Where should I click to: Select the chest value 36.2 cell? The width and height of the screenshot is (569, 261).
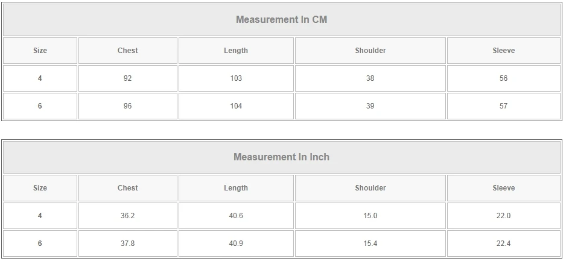click(127, 216)
